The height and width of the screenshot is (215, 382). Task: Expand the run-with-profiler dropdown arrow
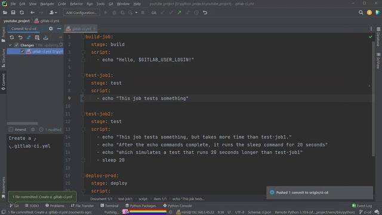[x=136, y=13]
